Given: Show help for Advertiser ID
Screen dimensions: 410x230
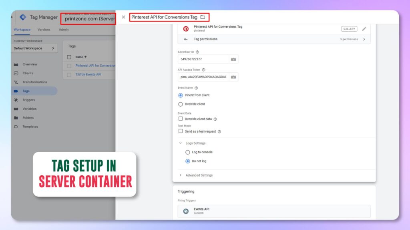Looking at the screenshot, I should [197, 52].
